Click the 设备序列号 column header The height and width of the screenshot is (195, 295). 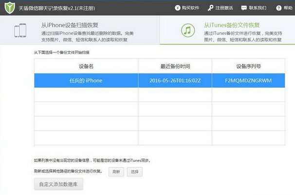pyautogui.click(x=248, y=66)
